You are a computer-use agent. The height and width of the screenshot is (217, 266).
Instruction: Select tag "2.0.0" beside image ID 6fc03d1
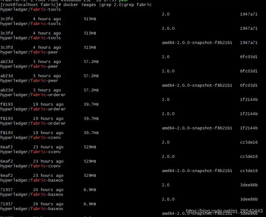click(168, 71)
